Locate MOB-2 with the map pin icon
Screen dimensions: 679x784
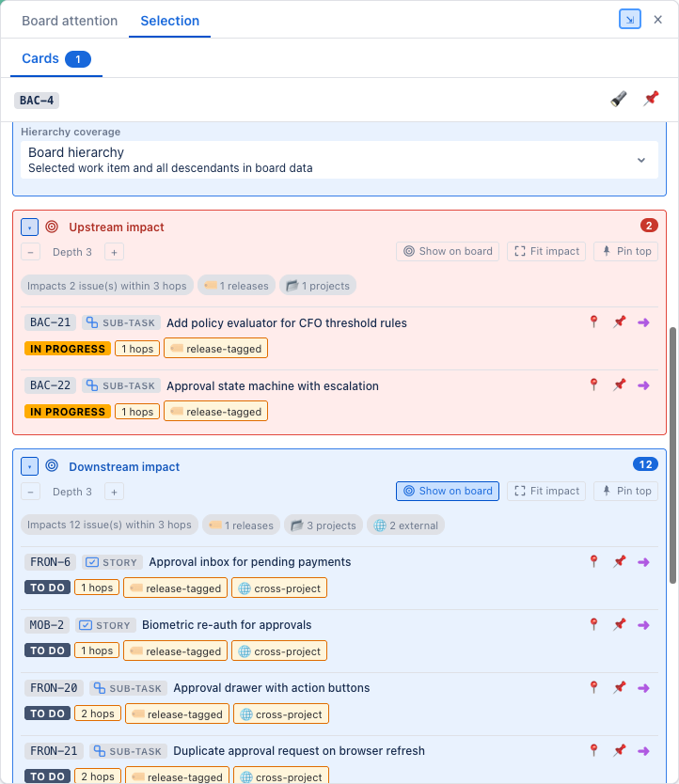point(594,624)
